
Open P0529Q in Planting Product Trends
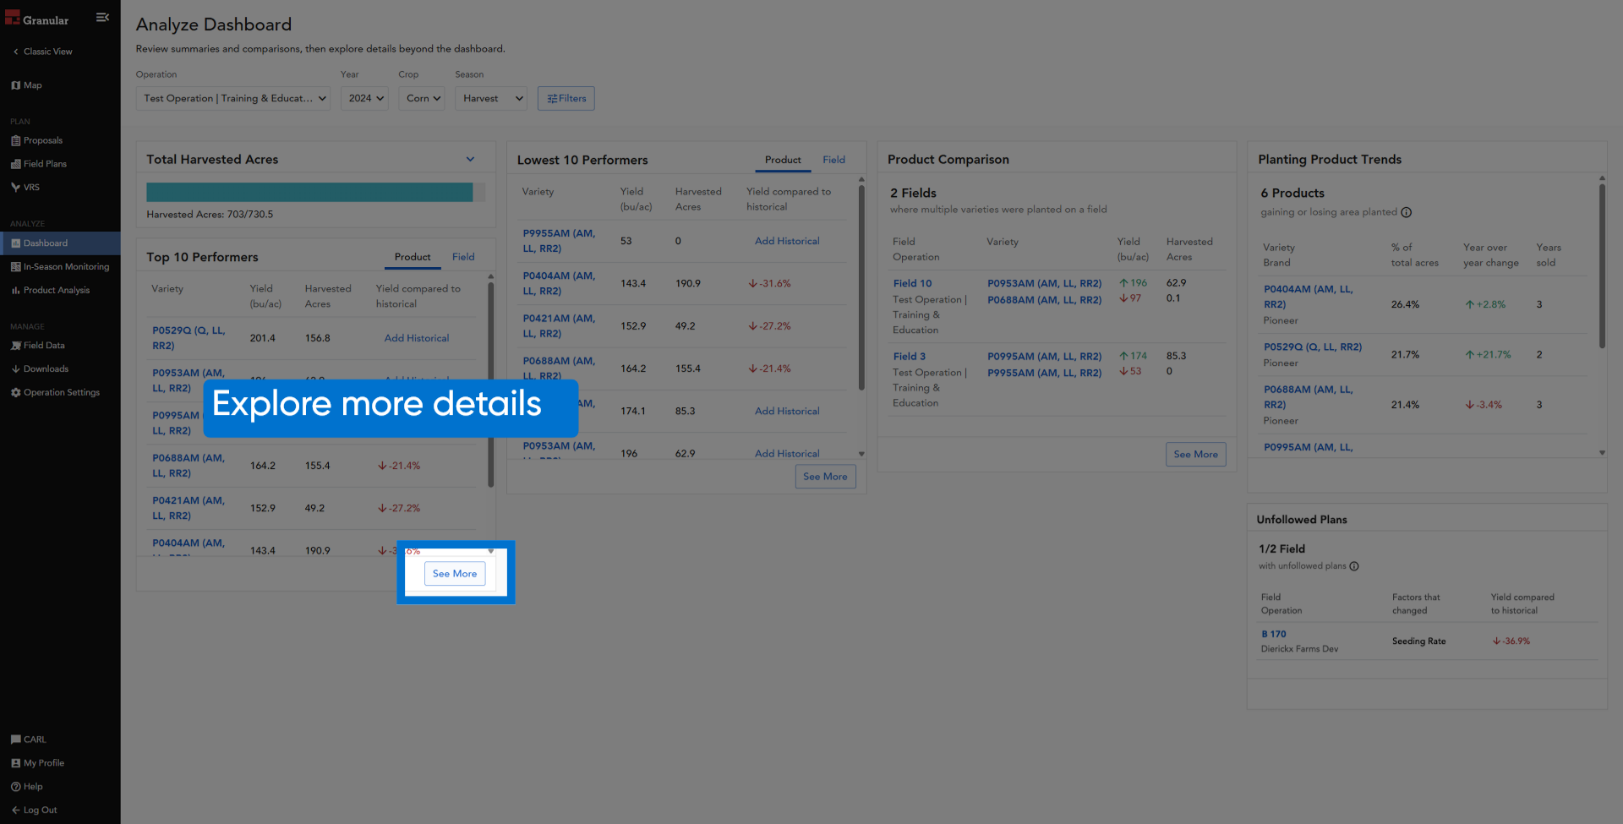[x=1313, y=347]
